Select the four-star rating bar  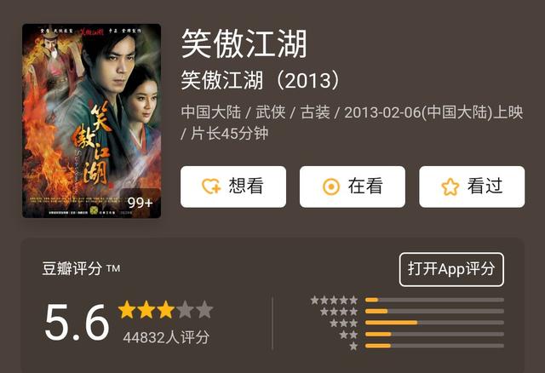pos(434,311)
